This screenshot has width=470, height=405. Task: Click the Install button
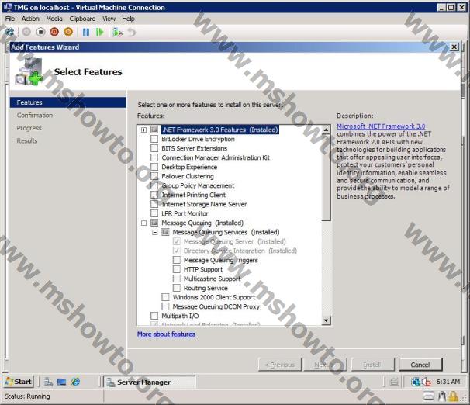(x=372, y=365)
